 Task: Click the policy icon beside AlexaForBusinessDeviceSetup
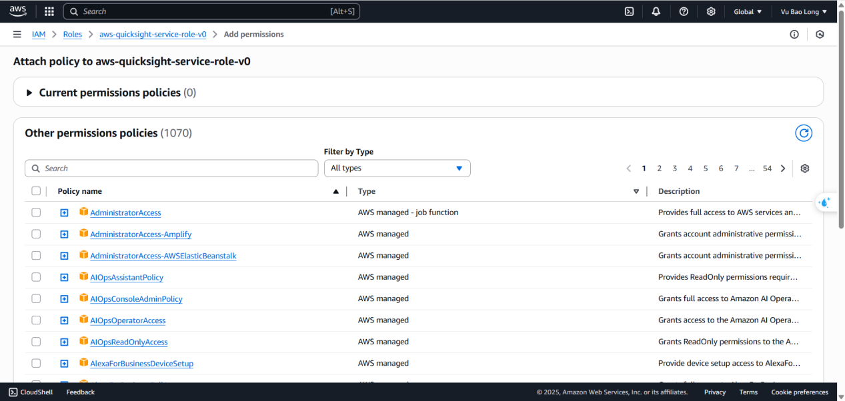pyautogui.click(x=83, y=363)
